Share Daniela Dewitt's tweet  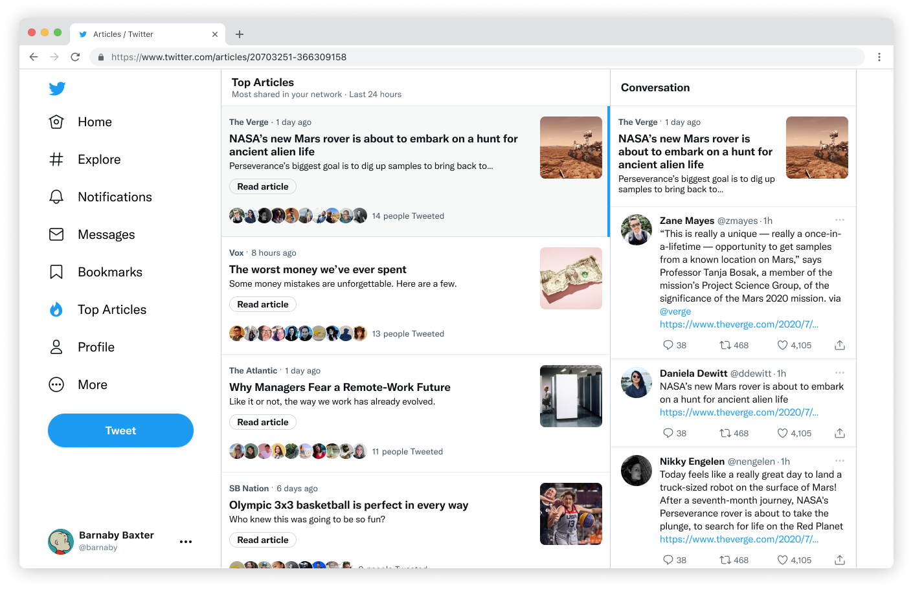840,433
